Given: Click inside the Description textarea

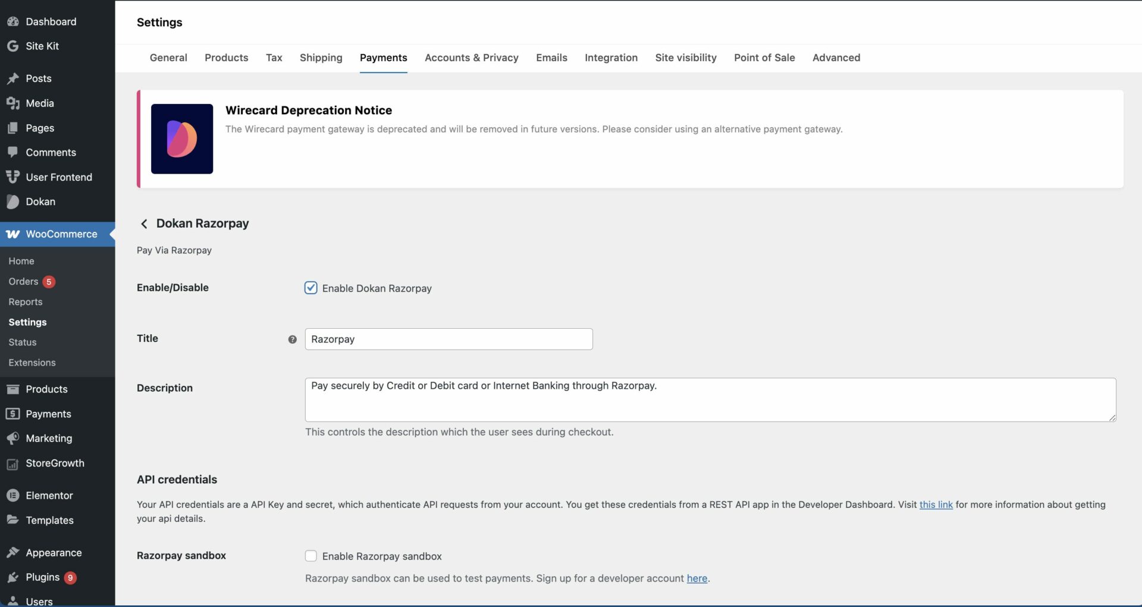Looking at the screenshot, I should point(710,400).
